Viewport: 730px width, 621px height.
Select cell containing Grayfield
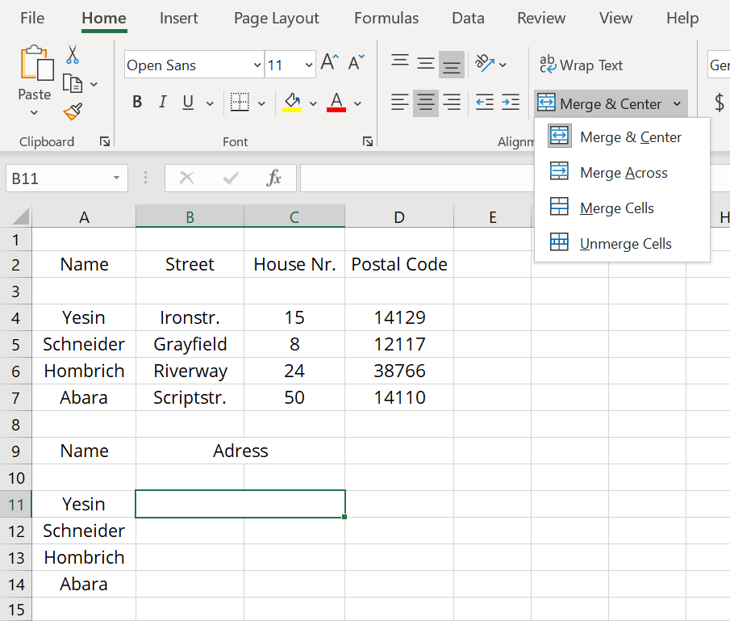tap(190, 344)
